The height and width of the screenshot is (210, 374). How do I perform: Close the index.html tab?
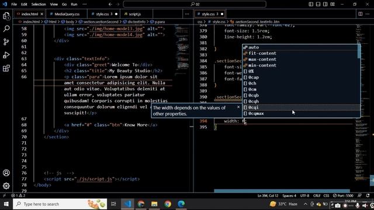41,14
